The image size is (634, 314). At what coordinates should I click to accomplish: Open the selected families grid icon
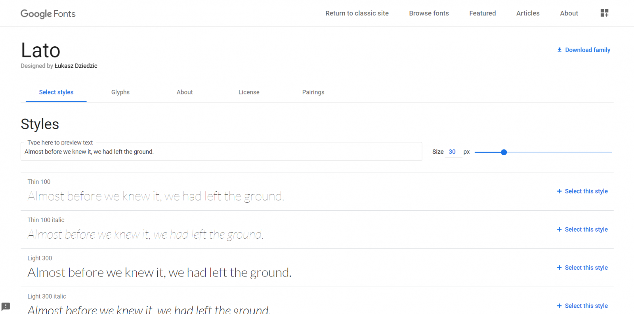click(x=604, y=13)
